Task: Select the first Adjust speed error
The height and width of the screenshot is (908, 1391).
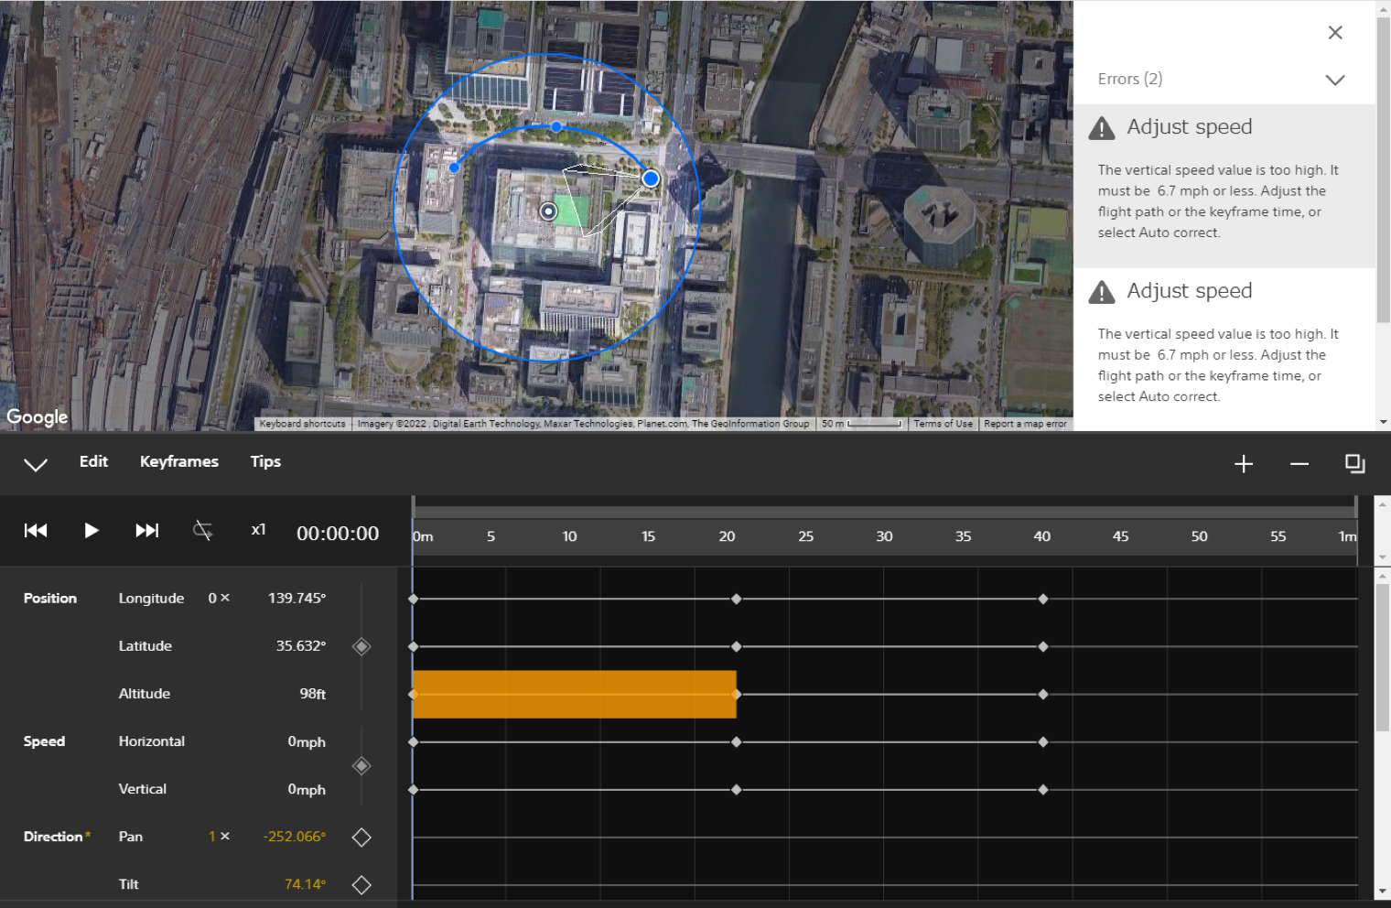Action: pos(1224,186)
